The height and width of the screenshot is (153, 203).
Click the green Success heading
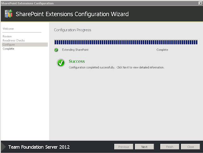77,61
